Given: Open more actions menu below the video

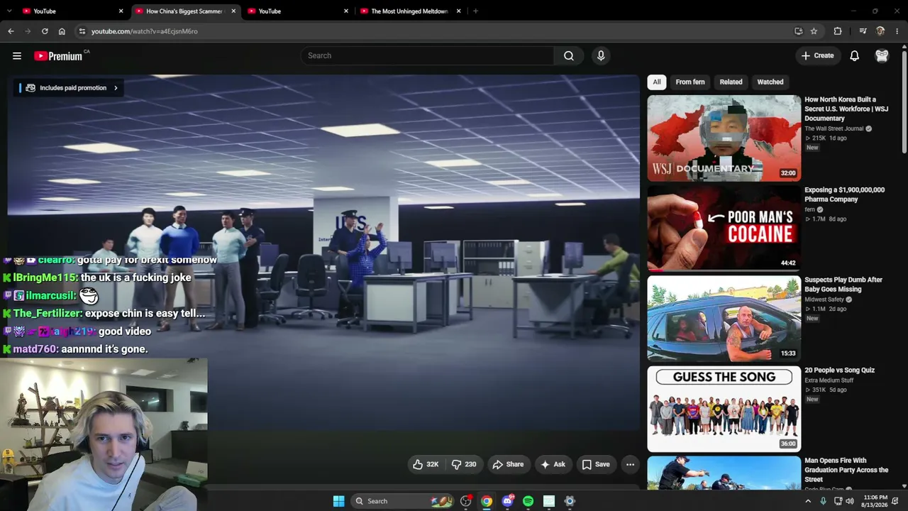Looking at the screenshot, I should (630, 464).
